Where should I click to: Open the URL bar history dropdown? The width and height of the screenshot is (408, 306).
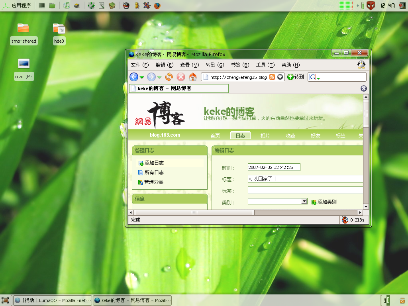point(280,77)
